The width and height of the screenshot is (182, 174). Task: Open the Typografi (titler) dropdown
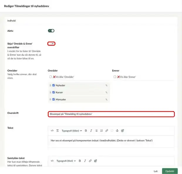72,131
